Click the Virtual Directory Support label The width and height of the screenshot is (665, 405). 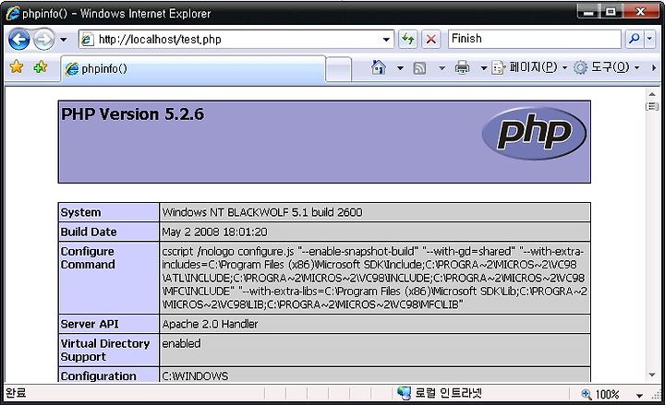pyautogui.click(x=104, y=350)
